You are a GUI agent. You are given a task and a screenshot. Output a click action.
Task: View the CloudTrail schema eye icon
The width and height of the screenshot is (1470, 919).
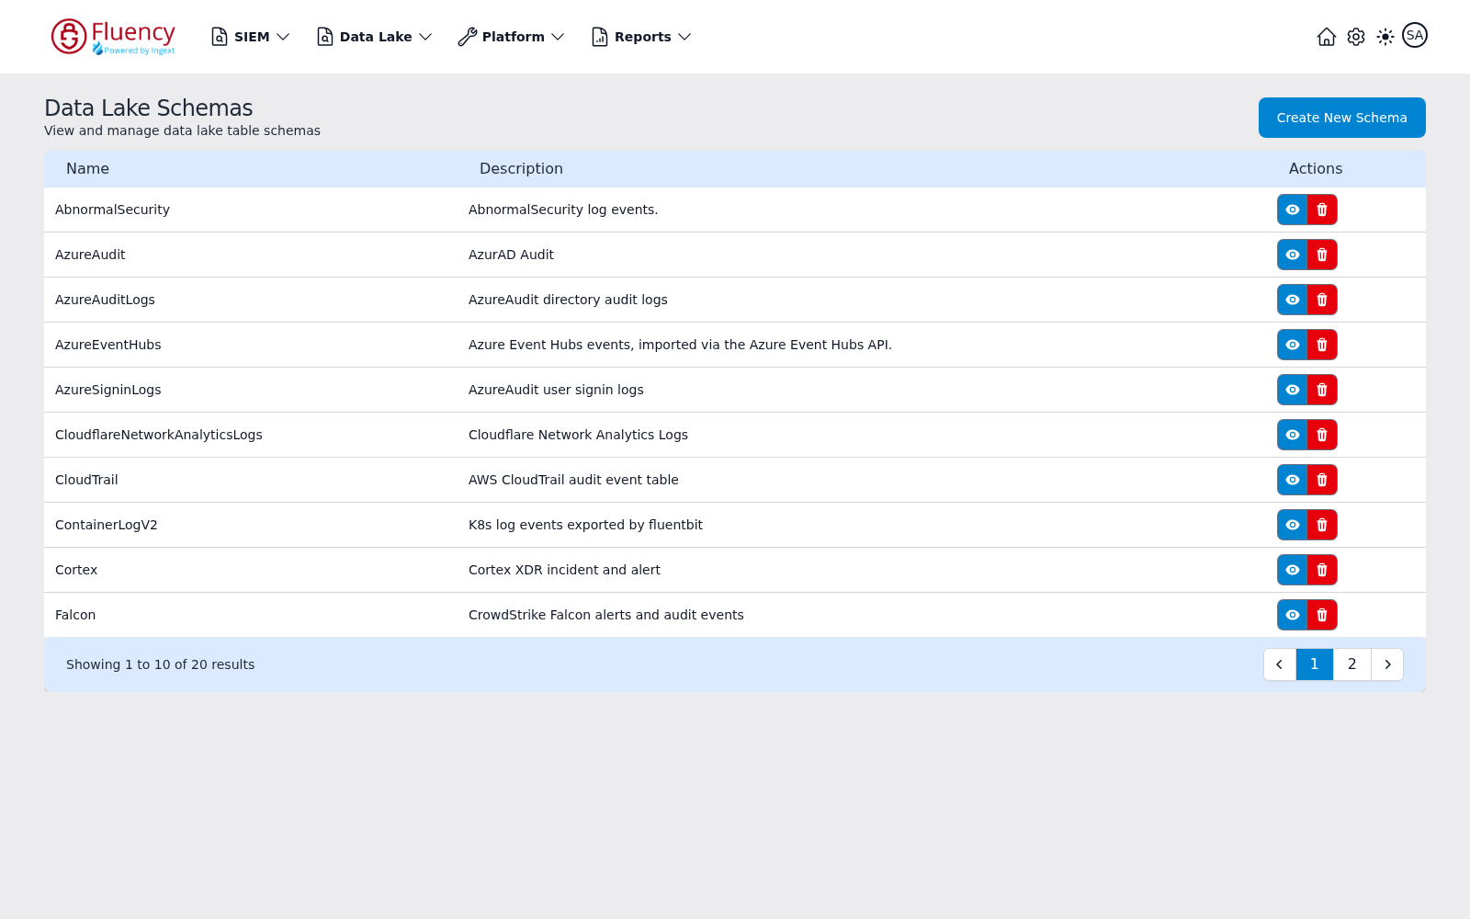pyautogui.click(x=1293, y=480)
